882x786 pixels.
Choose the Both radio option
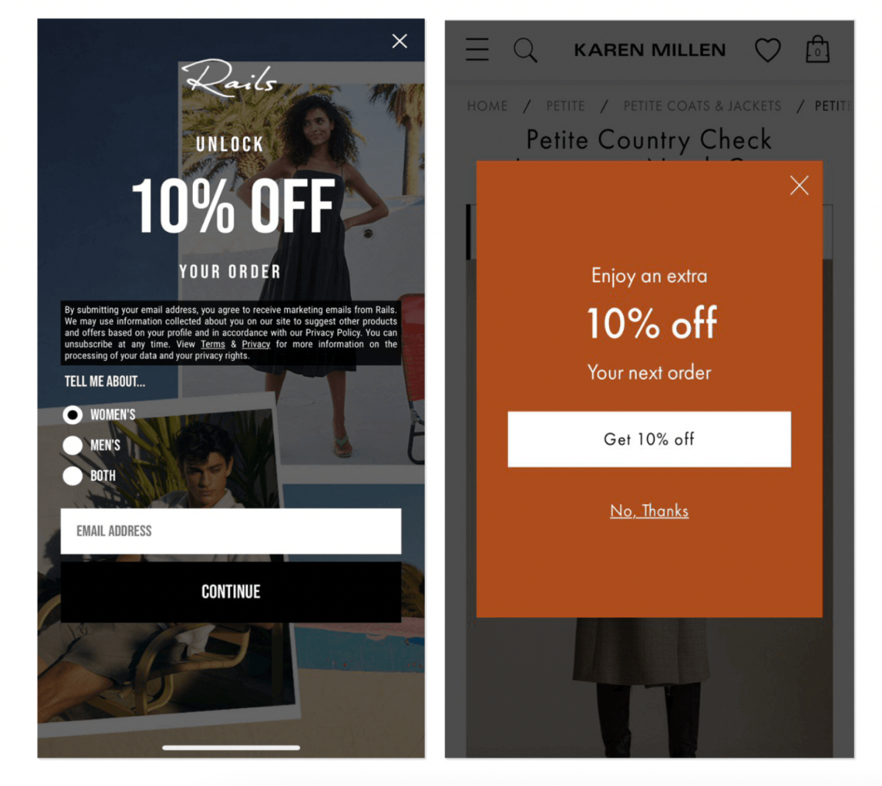click(73, 475)
